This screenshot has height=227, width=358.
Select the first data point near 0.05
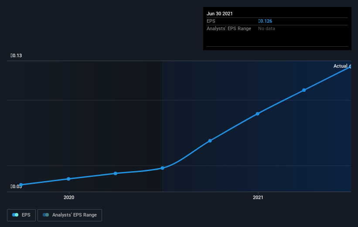(21, 185)
